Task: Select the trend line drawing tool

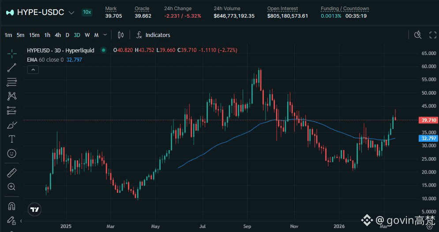Action: tap(12, 68)
